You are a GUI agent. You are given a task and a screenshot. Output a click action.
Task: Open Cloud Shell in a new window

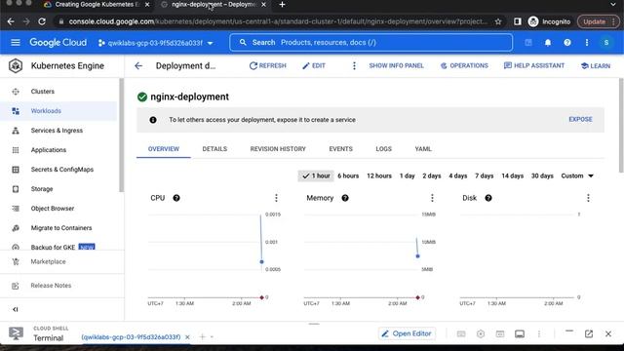(x=589, y=333)
